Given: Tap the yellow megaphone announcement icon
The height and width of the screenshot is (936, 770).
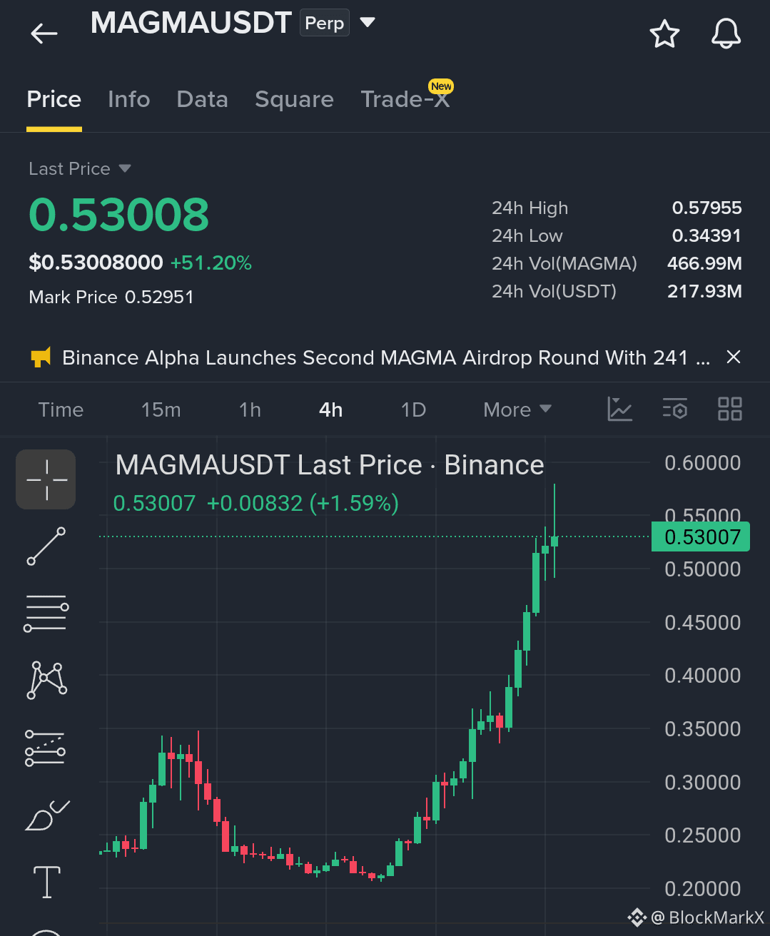Looking at the screenshot, I should point(41,357).
